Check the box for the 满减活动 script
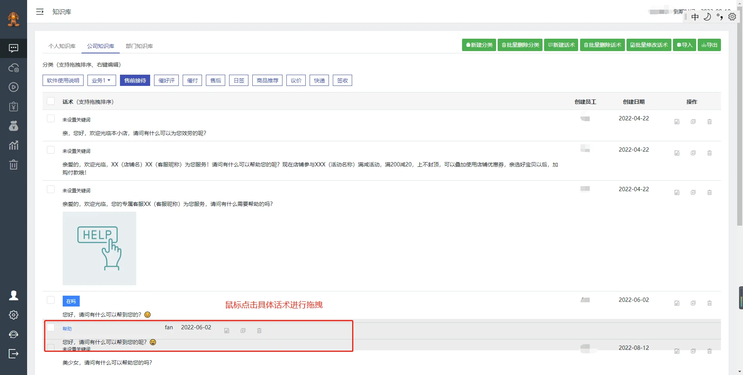The height and width of the screenshot is (375, 743). pyautogui.click(x=51, y=150)
